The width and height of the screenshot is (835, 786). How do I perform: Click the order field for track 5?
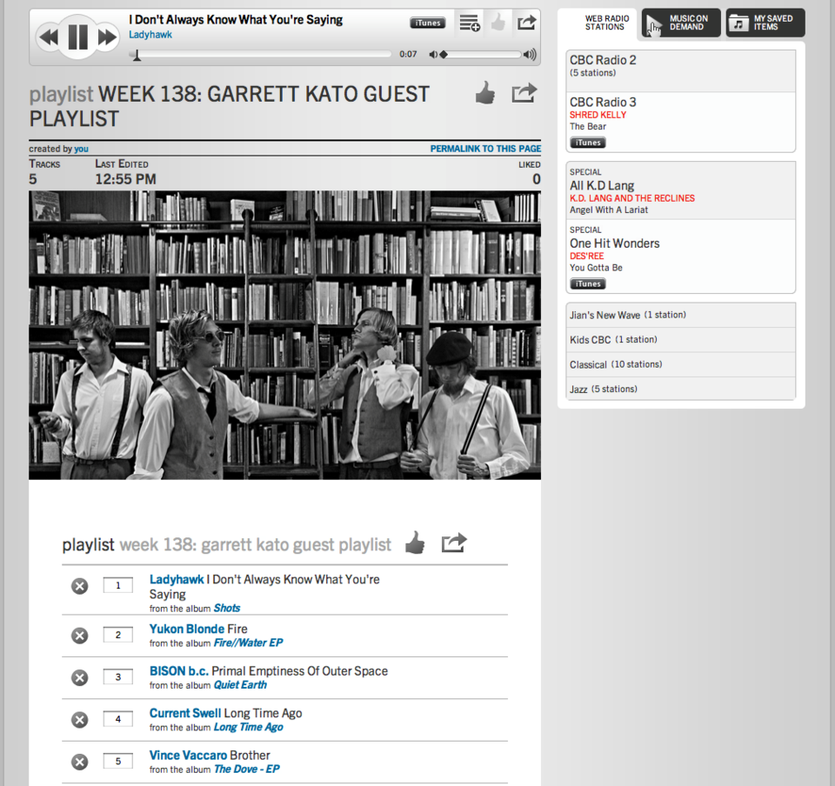click(x=118, y=762)
